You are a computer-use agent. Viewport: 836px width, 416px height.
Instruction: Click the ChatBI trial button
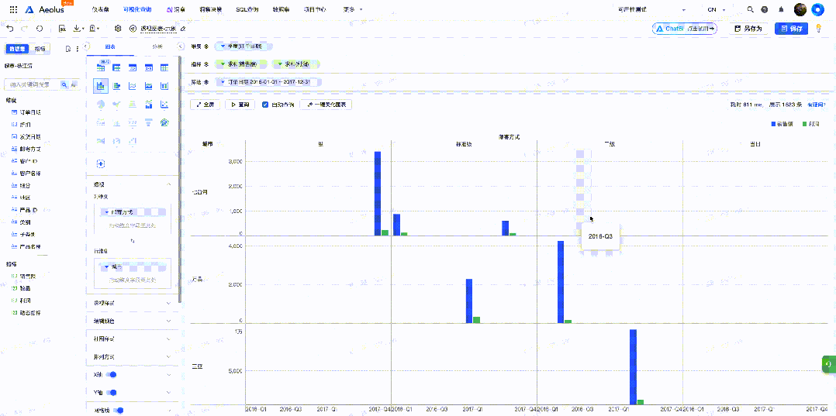click(685, 29)
